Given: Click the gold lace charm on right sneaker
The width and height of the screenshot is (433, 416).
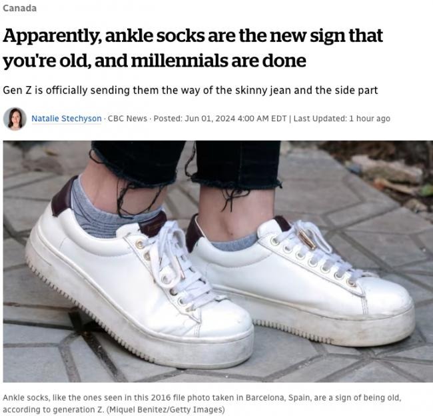Looking at the screenshot, I should tap(307, 240).
